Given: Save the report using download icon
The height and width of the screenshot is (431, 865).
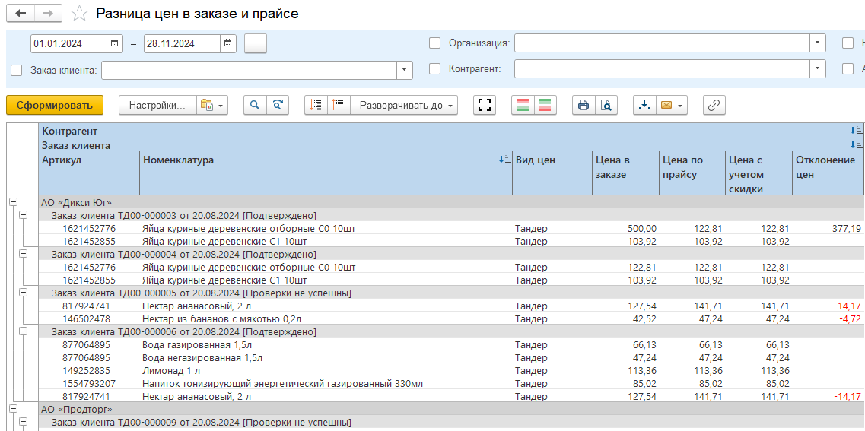Looking at the screenshot, I should coord(644,105).
